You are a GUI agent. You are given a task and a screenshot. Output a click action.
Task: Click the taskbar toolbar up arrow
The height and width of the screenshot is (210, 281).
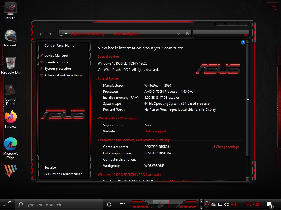pyautogui.click(x=201, y=201)
